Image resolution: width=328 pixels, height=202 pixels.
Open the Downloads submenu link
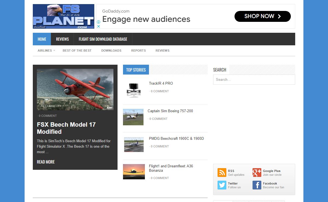point(111,50)
